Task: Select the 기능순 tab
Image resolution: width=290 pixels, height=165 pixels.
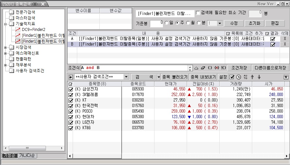Action: [x=9, y=156]
